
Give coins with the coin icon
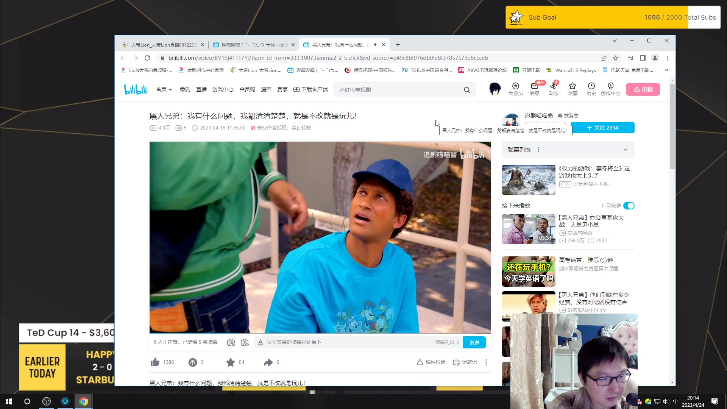pyautogui.click(x=193, y=362)
